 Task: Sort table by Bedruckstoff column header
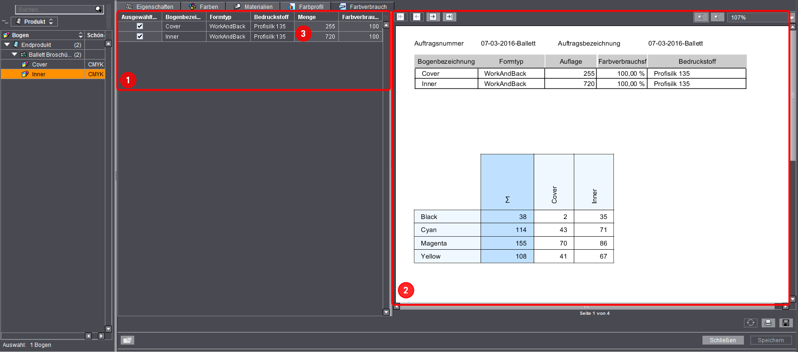point(272,17)
